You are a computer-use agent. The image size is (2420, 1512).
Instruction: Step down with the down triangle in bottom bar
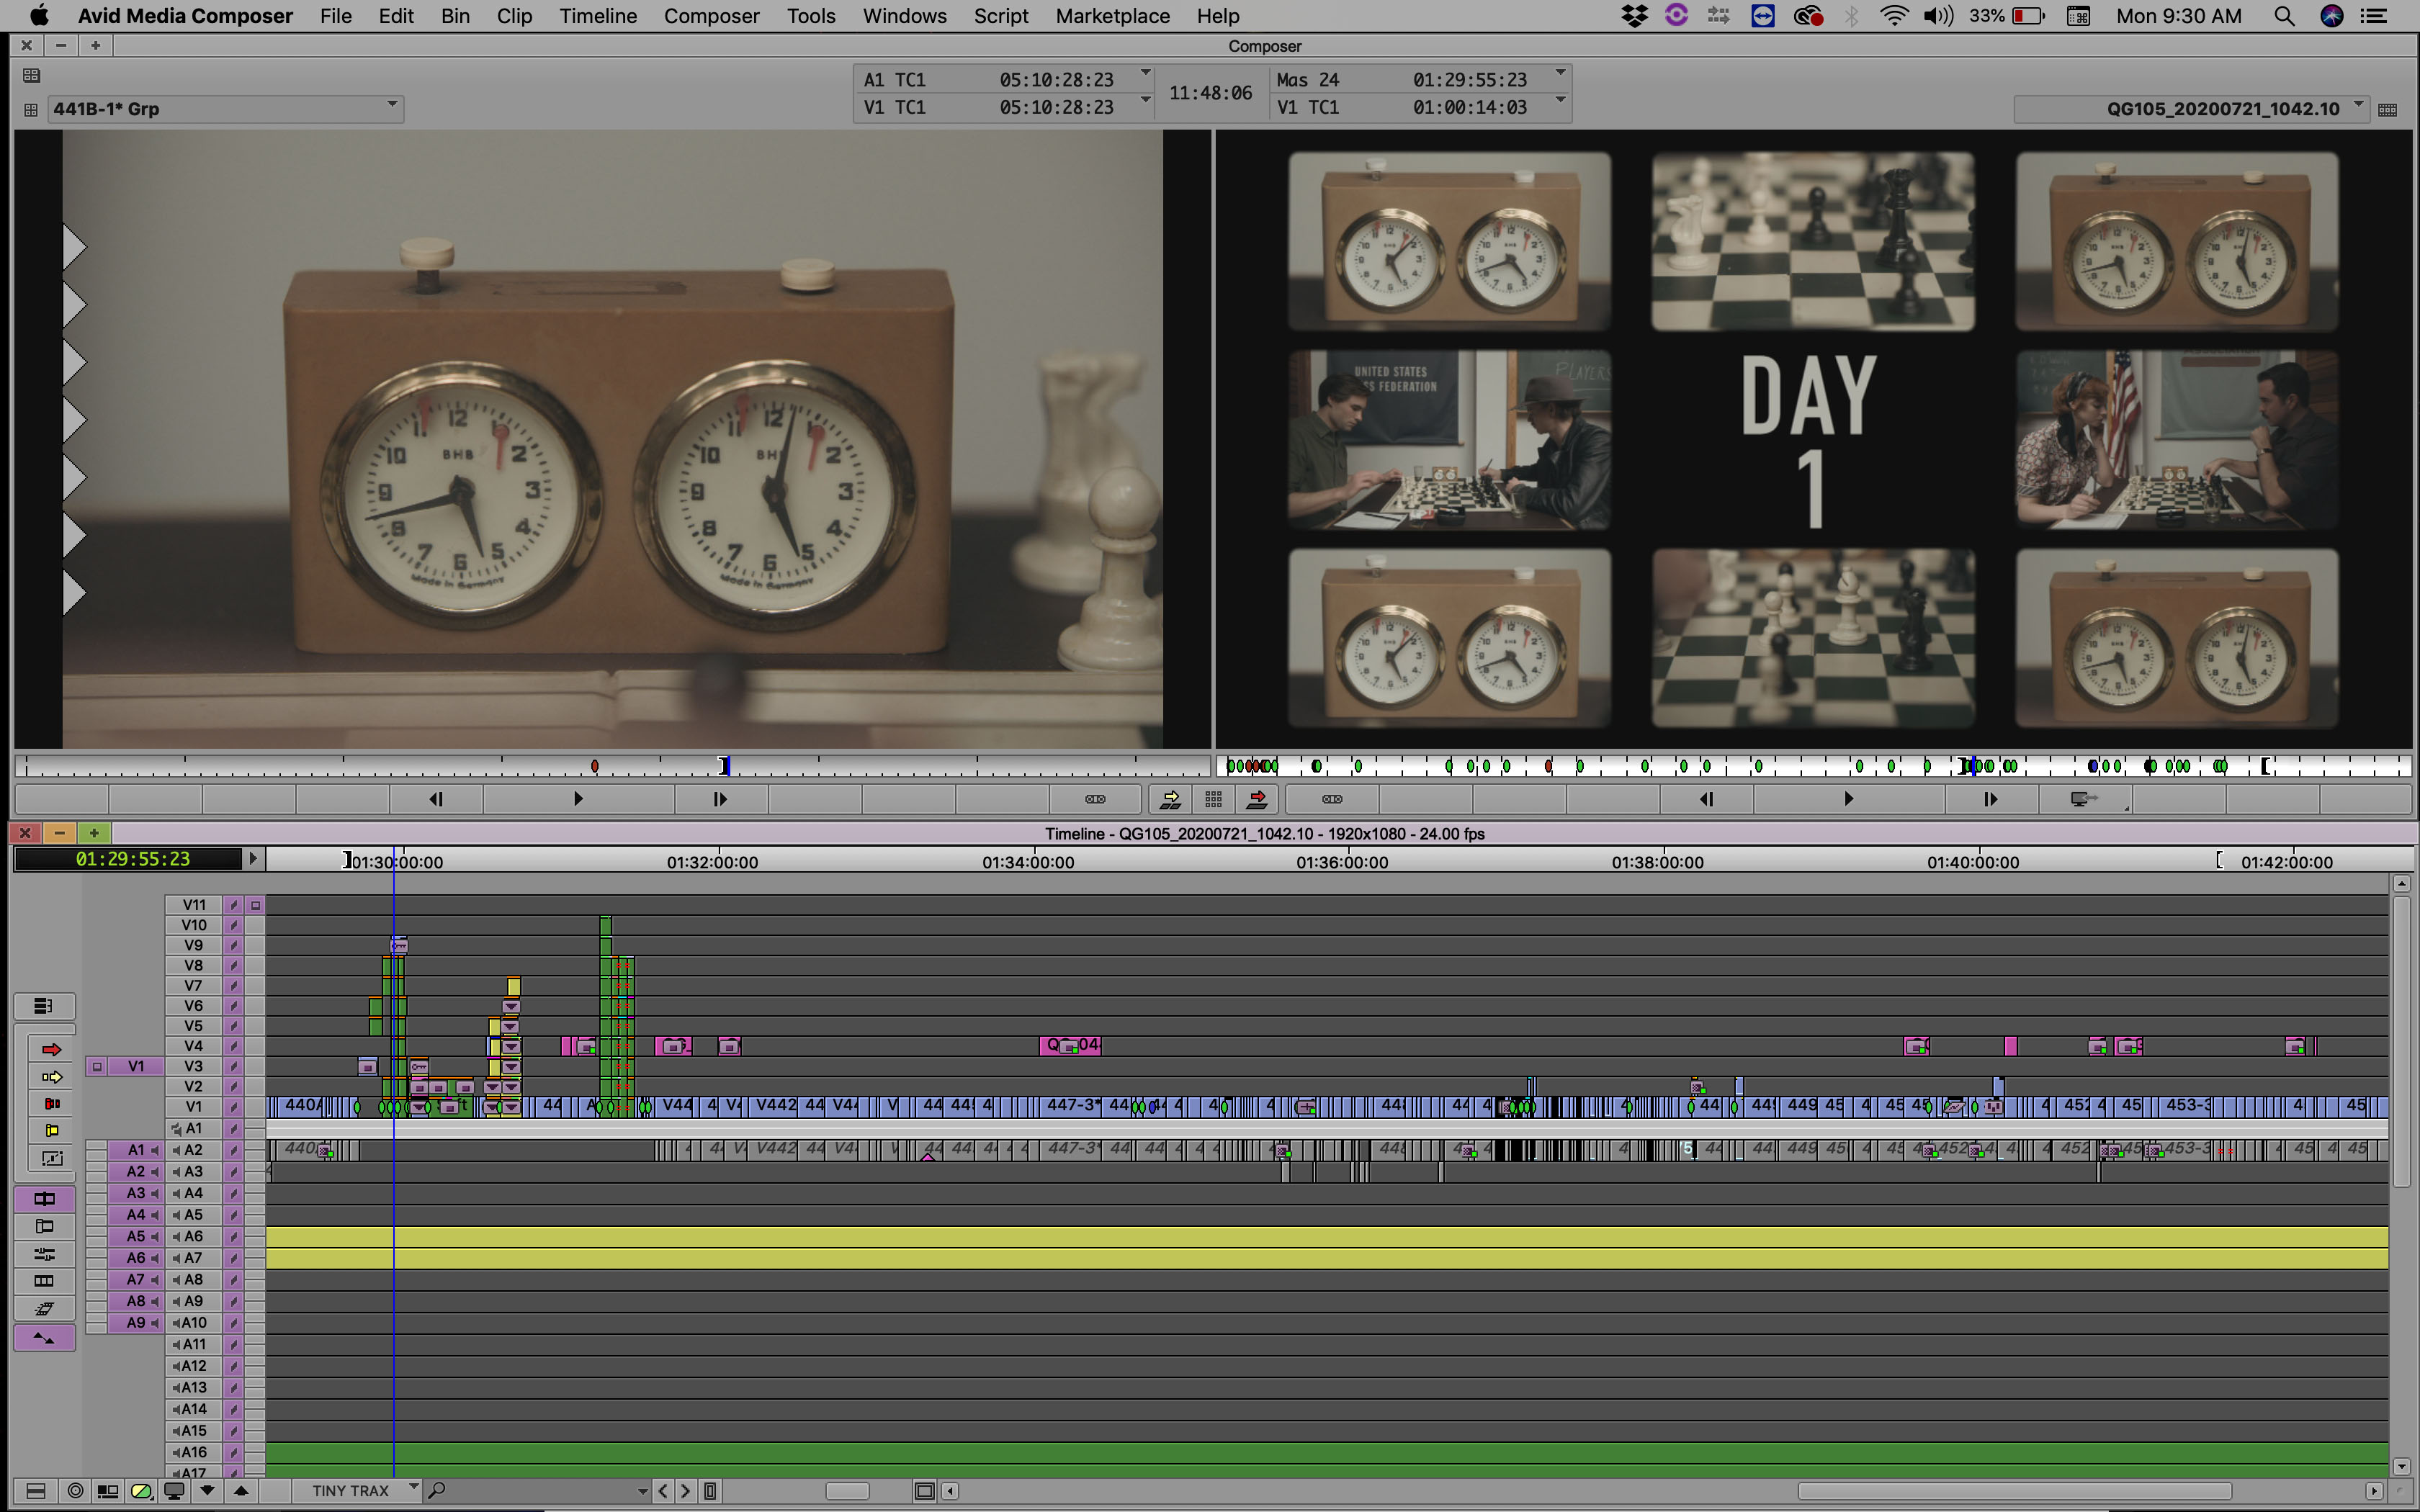pos(208,1490)
